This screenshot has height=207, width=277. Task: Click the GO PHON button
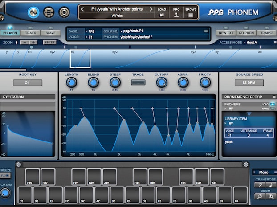pyautogui.click(x=246, y=33)
